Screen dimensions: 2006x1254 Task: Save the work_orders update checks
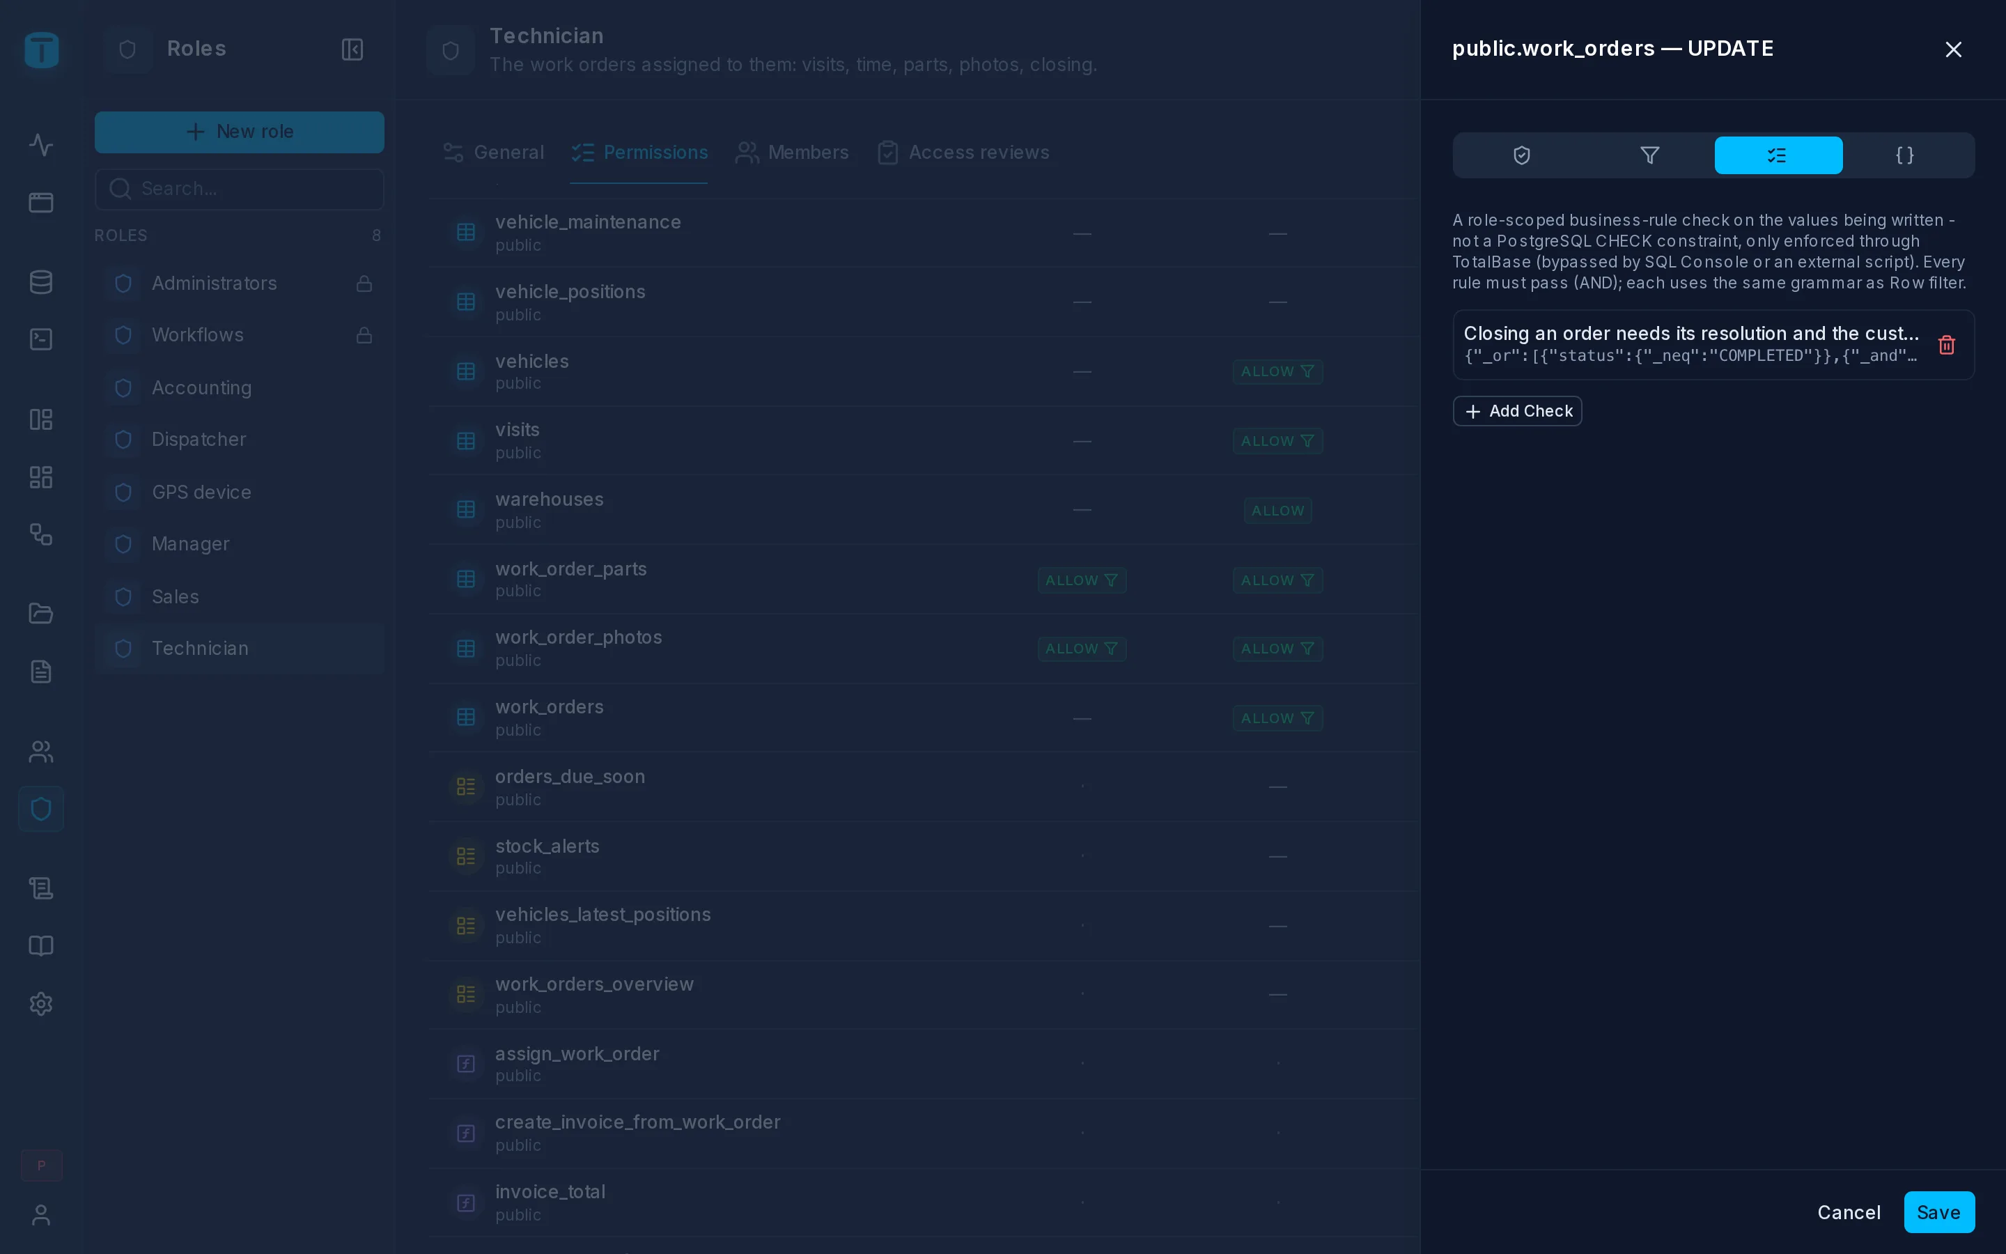coord(1939,1212)
